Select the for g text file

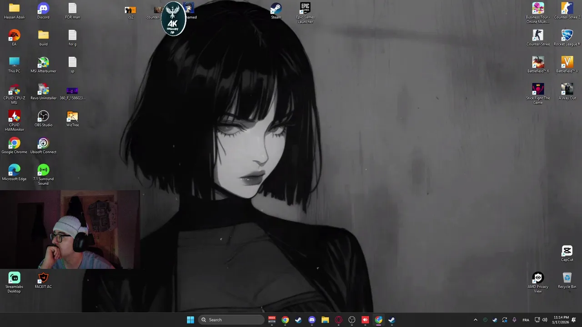pos(72,38)
